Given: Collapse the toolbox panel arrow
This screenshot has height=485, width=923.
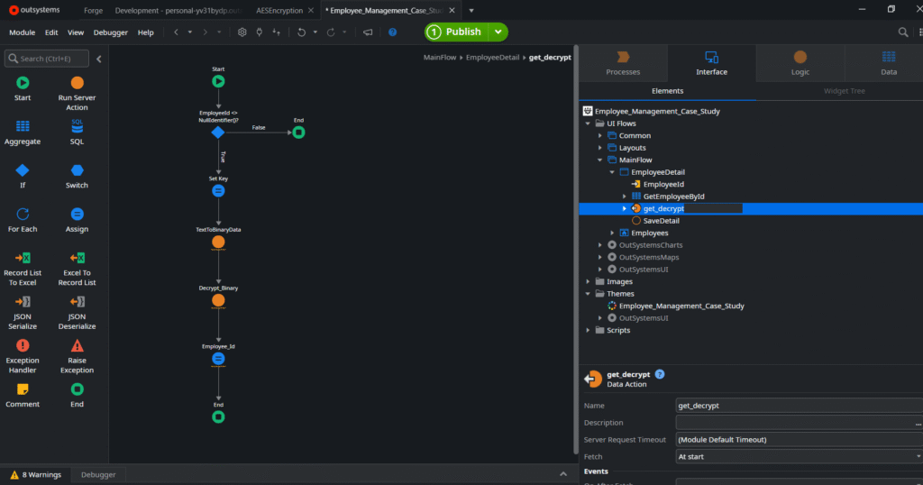Looking at the screenshot, I should pyautogui.click(x=99, y=59).
